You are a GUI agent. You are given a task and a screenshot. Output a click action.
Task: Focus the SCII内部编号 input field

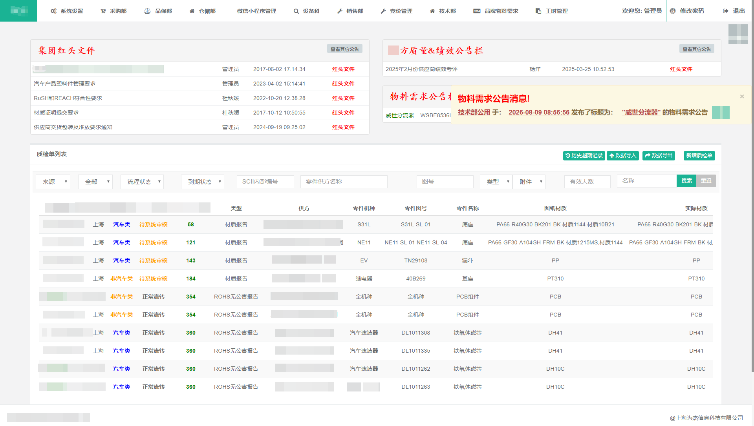coord(265,182)
